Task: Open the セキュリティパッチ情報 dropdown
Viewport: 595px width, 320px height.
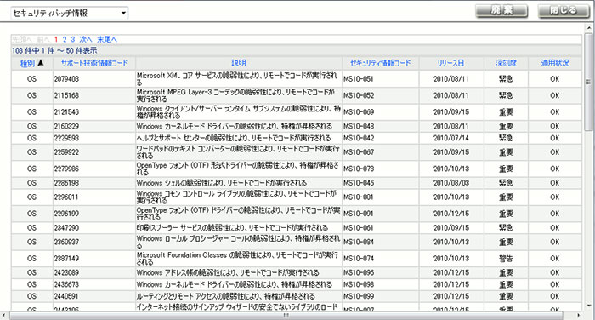Action: tap(70, 14)
